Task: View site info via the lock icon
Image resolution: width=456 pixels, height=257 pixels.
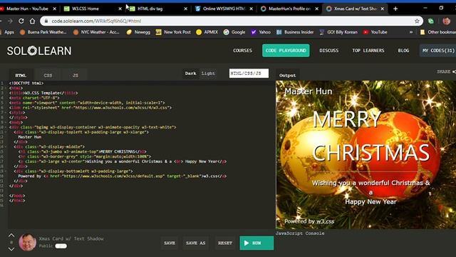Action: tap(46, 21)
